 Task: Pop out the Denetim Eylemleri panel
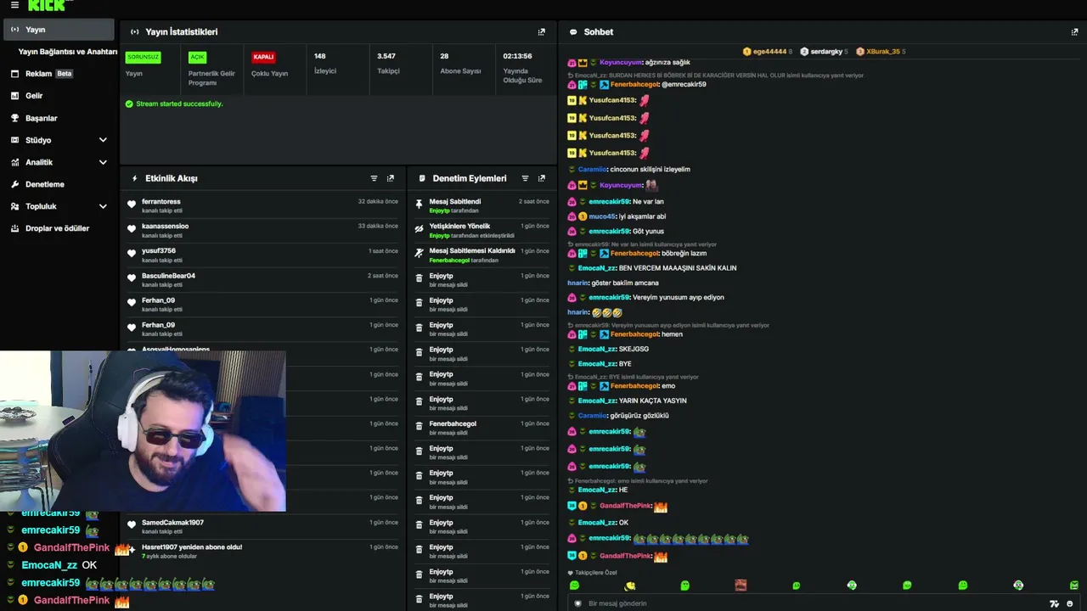coord(542,178)
